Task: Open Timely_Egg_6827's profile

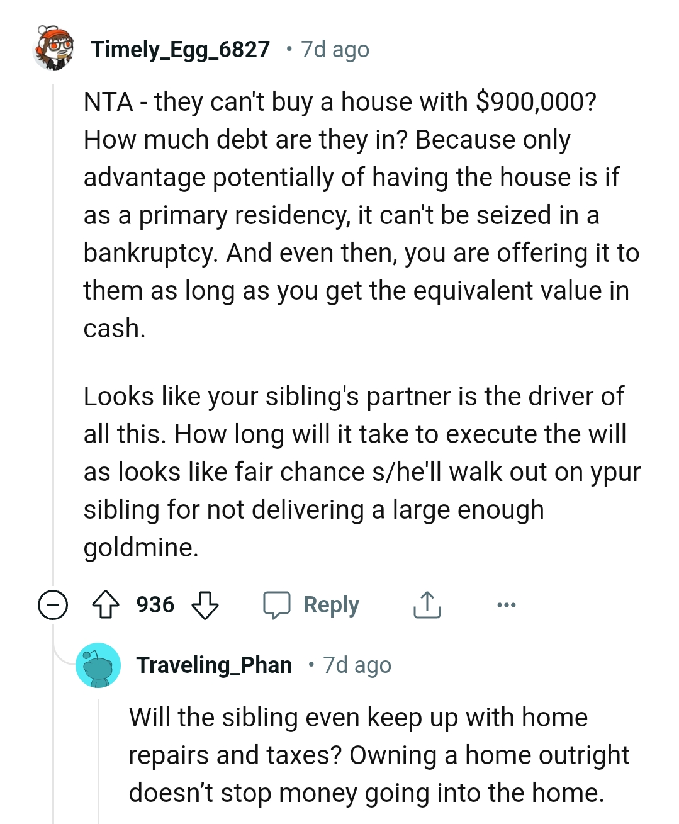Action: (x=181, y=50)
